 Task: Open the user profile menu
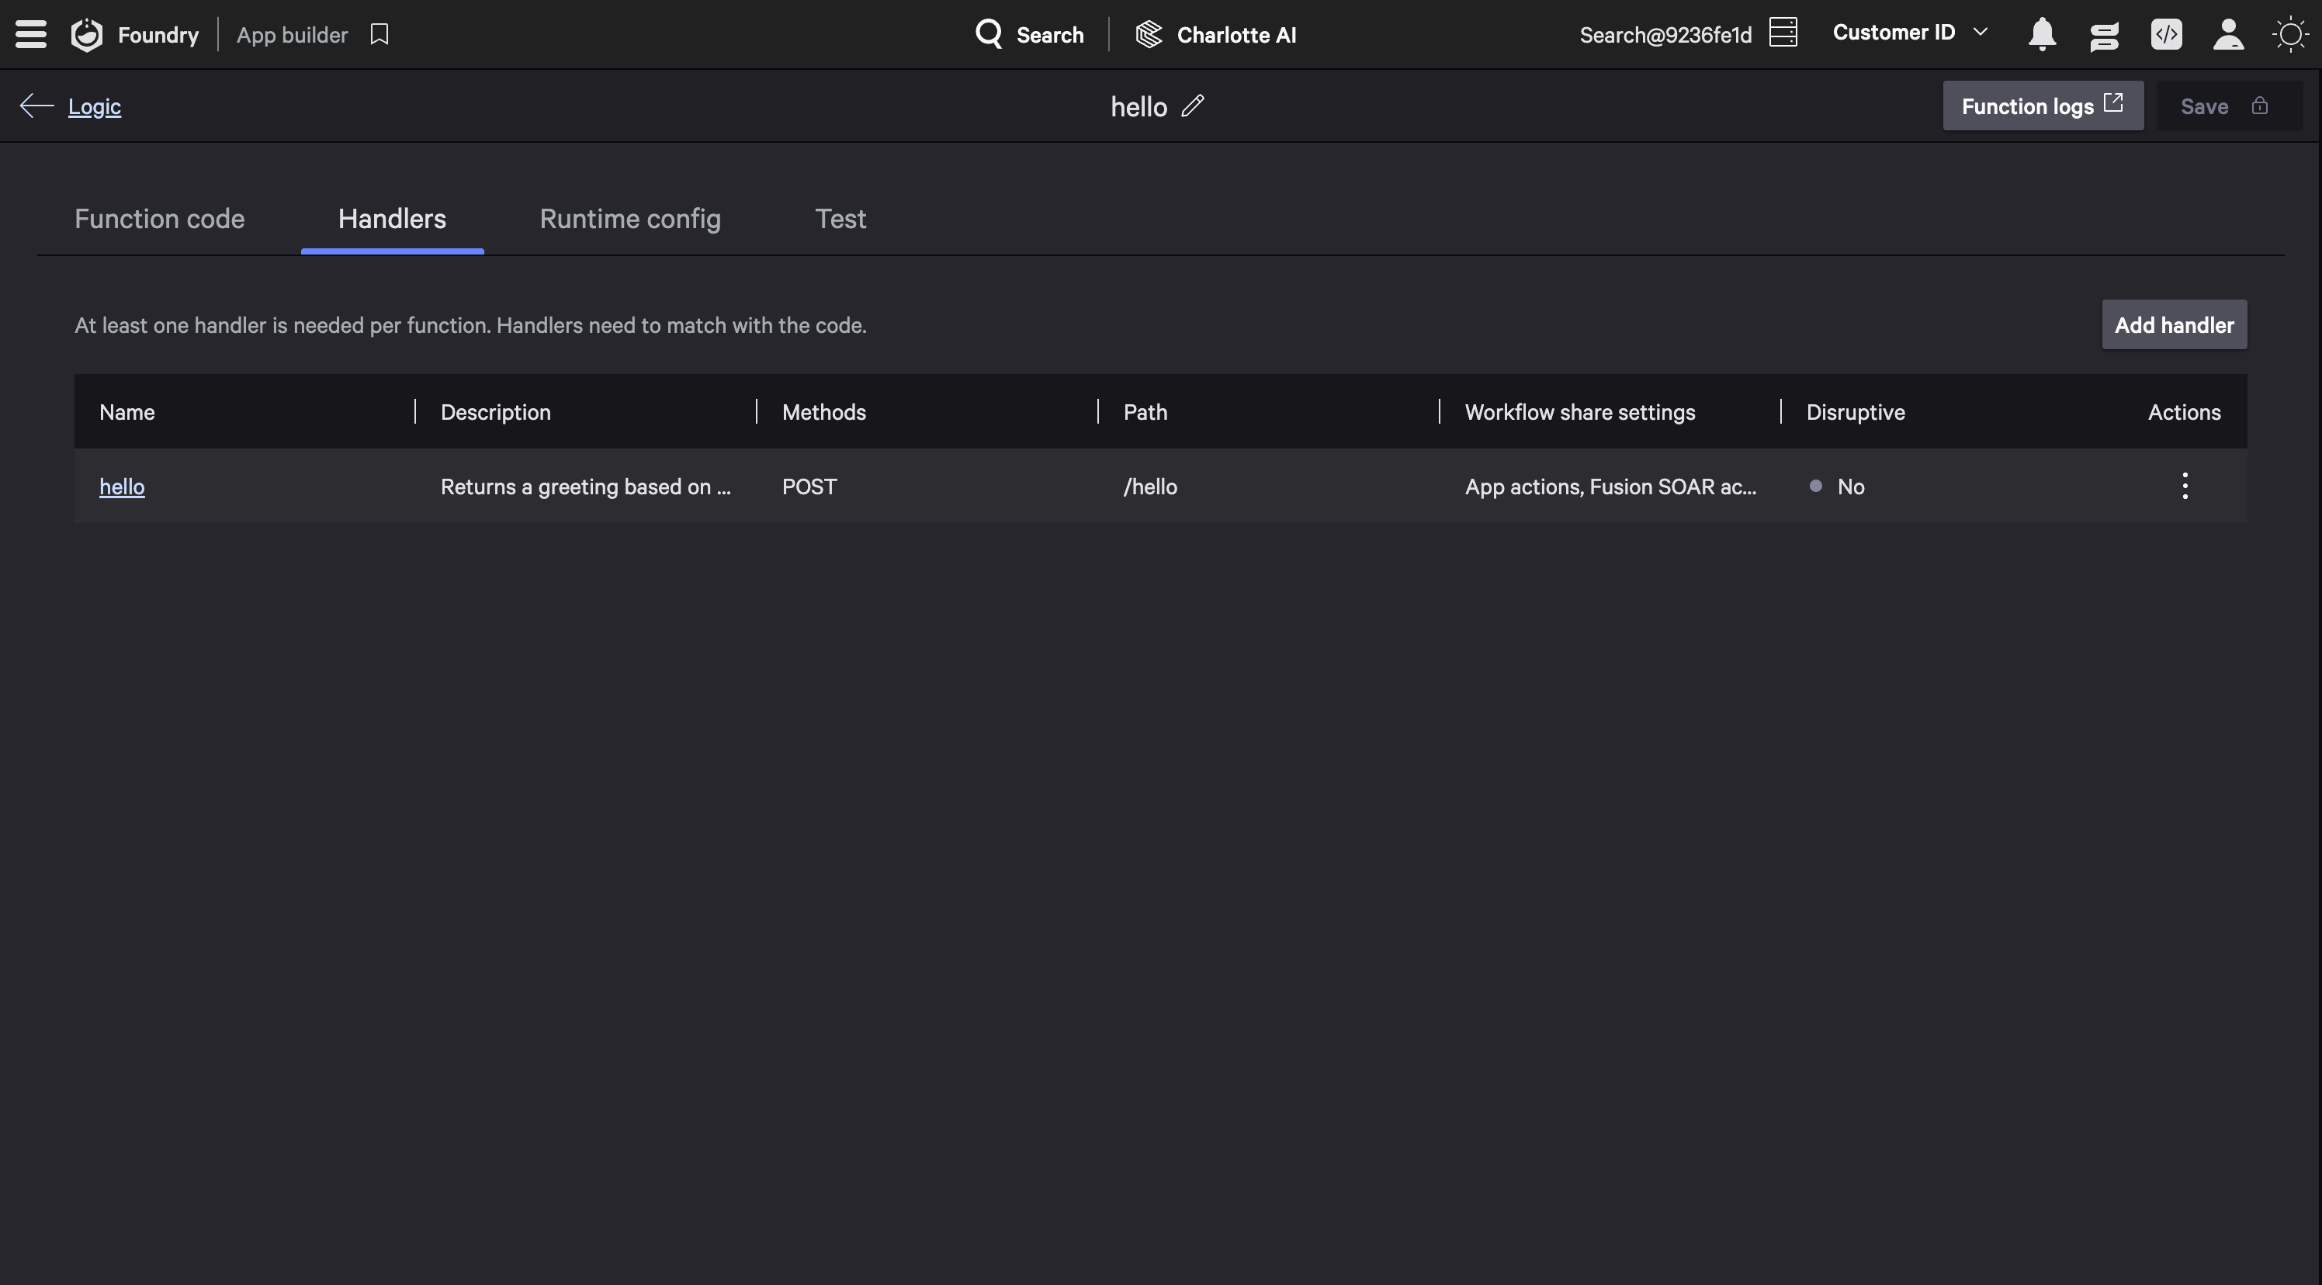click(x=2228, y=34)
